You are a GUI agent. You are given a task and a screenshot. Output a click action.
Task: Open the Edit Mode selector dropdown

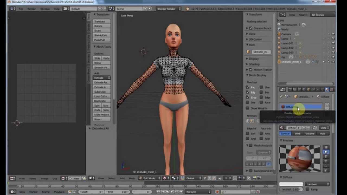[149, 178]
